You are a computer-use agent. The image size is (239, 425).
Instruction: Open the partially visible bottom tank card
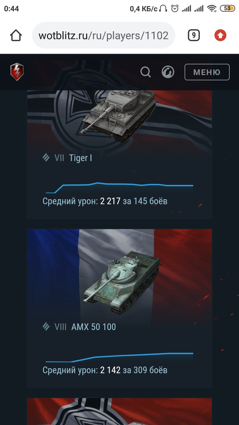(119, 411)
